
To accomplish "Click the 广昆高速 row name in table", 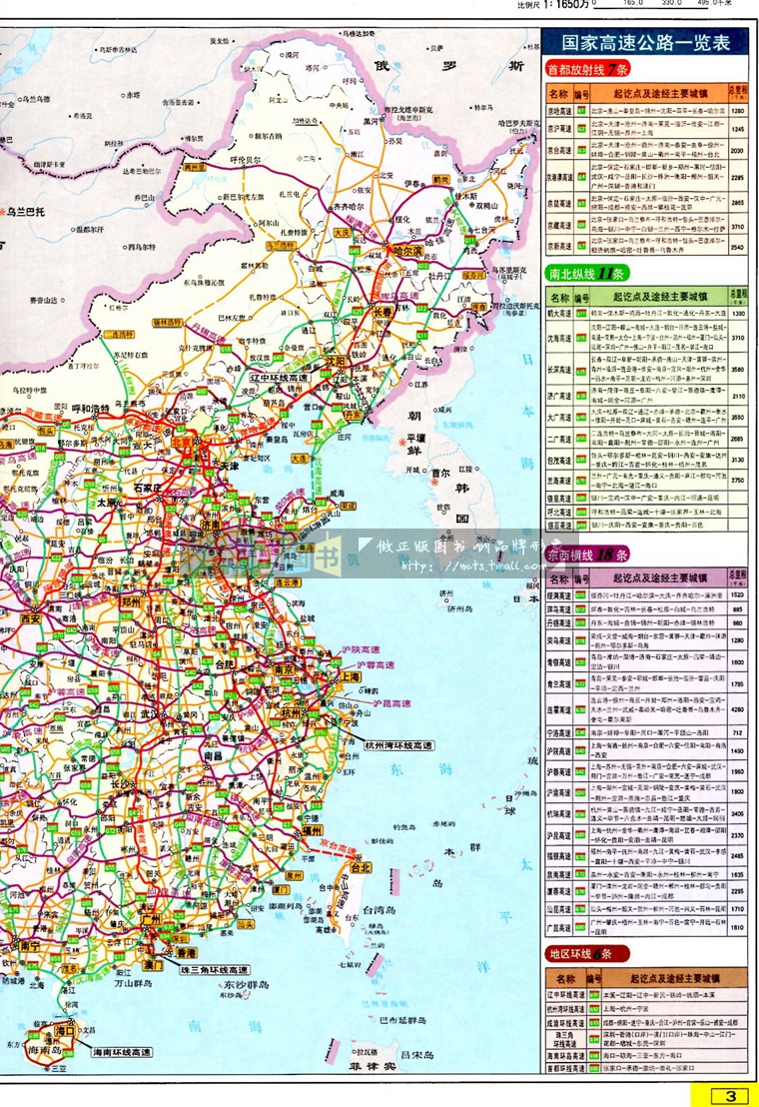I will (559, 928).
